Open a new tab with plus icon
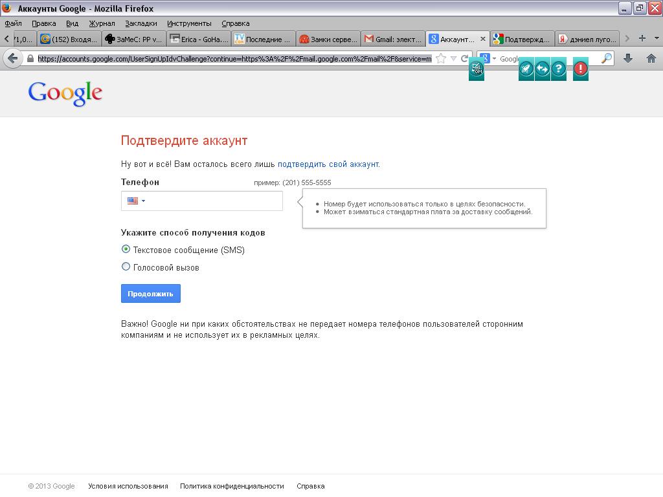The height and width of the screenshot is (497, 663). [642, 38]
